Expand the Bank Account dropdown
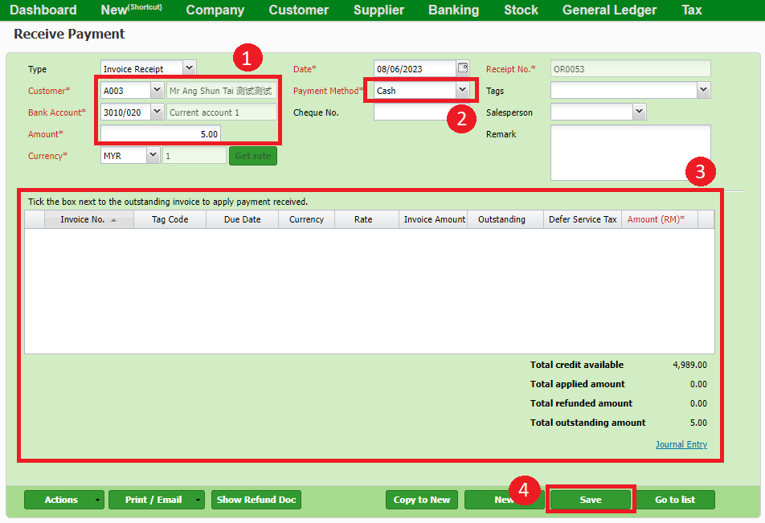Screen dimensions: 765x523 click(157, 112)
